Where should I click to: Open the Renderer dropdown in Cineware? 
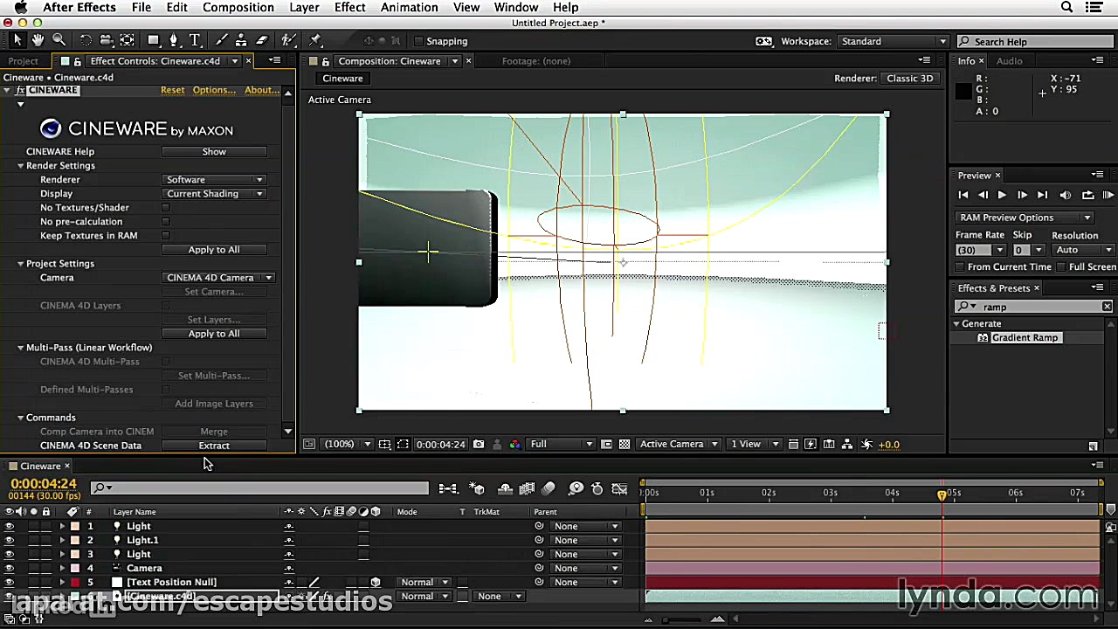[x=214, y=179]
